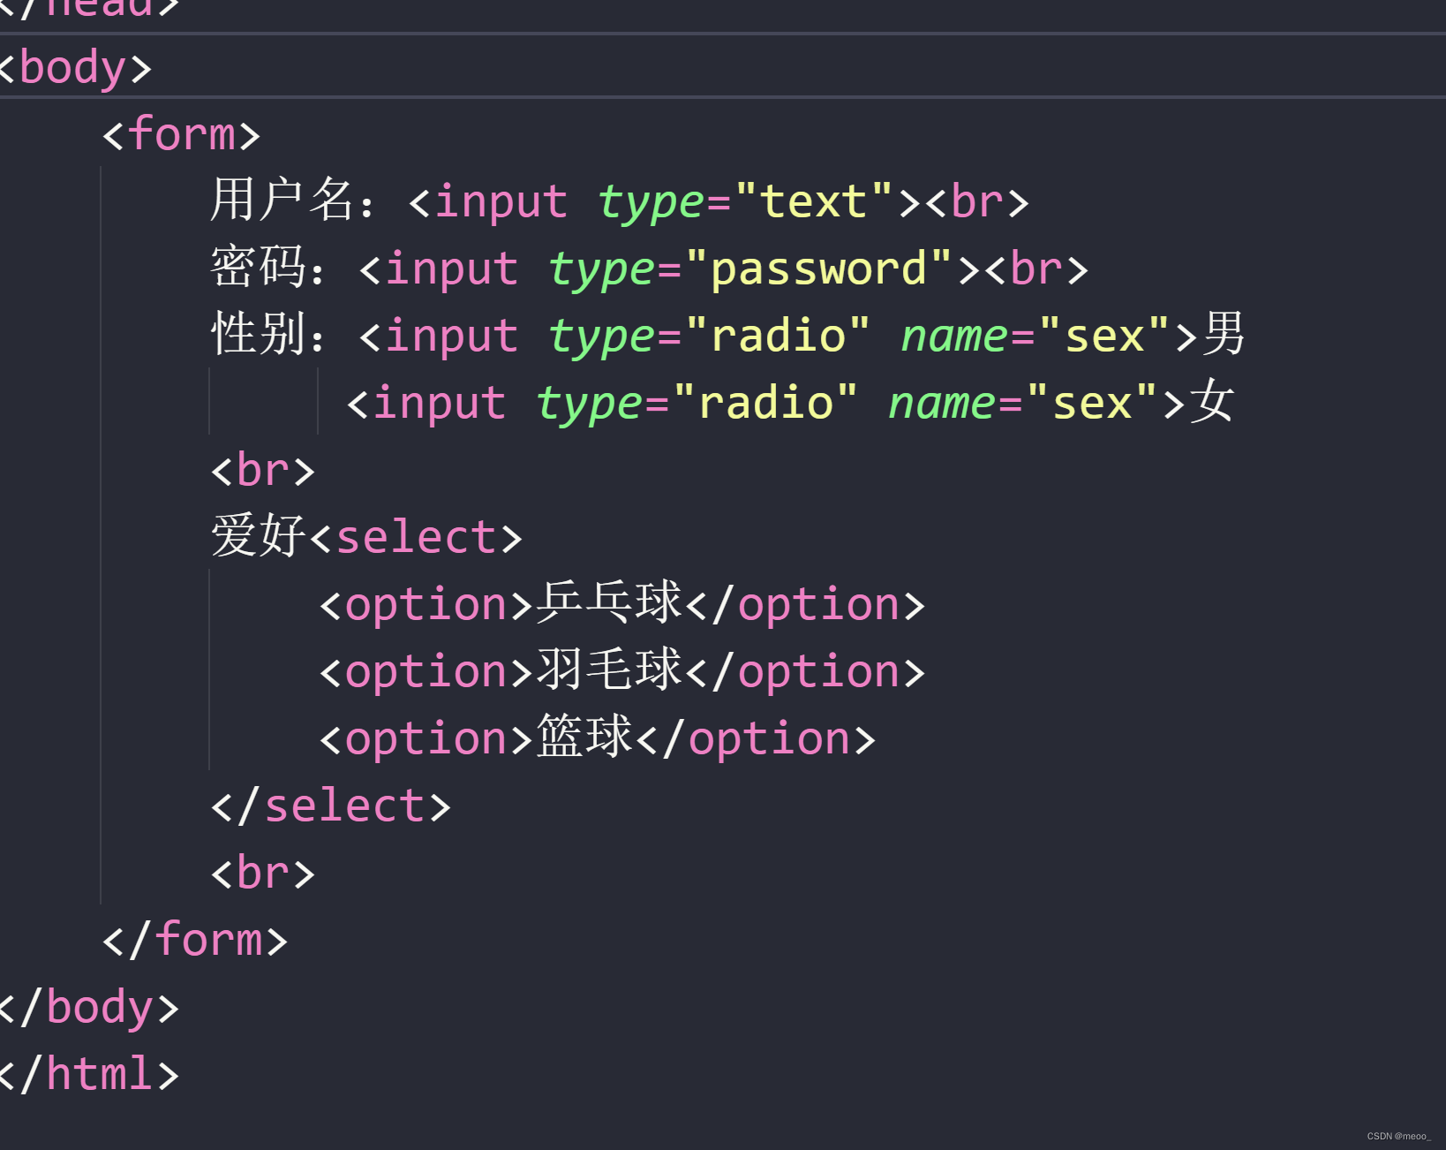Click the 篮球 option text
This screenshot has height=1150, width=1446.
584,738
